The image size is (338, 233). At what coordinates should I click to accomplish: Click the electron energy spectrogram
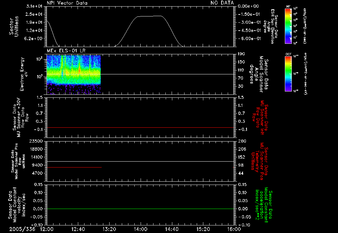[x=74, y=75]
